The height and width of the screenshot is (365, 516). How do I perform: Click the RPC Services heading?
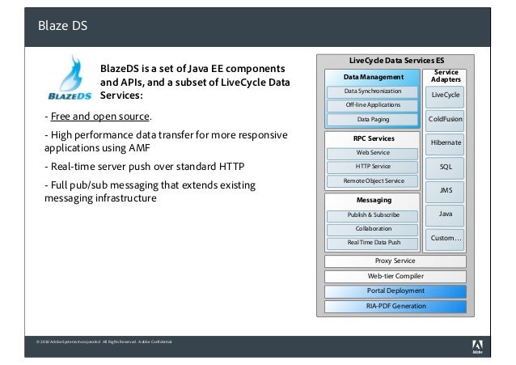pyautogui.click(x=374, y=138)
